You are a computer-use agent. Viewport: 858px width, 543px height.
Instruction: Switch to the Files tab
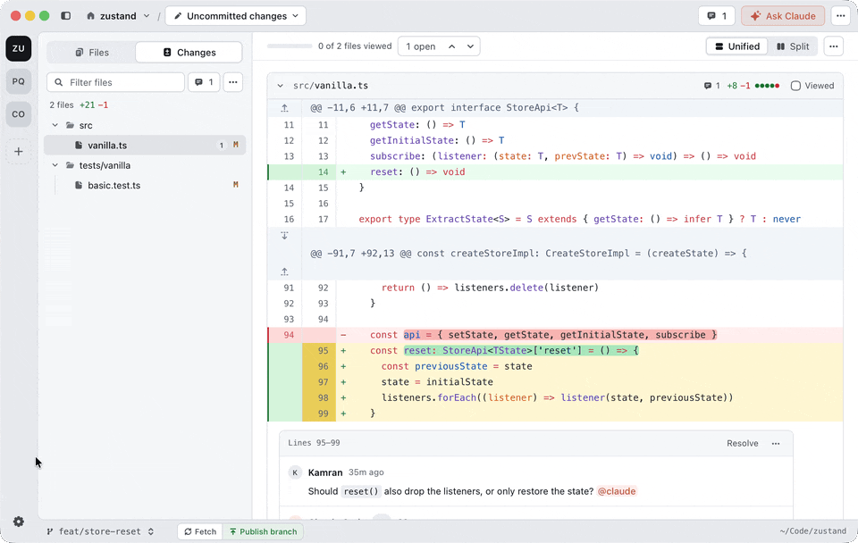92,53
